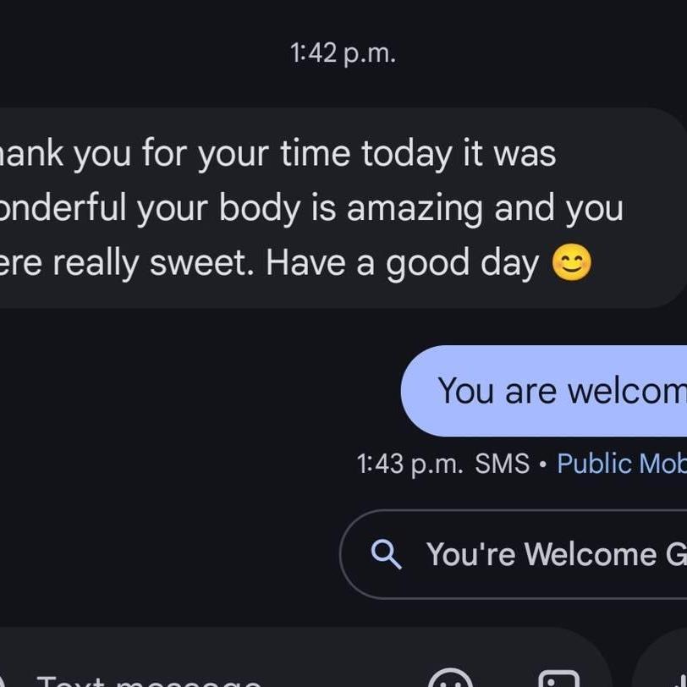Tap the smiling emoji in received message
The height and width of the screenshot is (687, 687).
(572, 263)
